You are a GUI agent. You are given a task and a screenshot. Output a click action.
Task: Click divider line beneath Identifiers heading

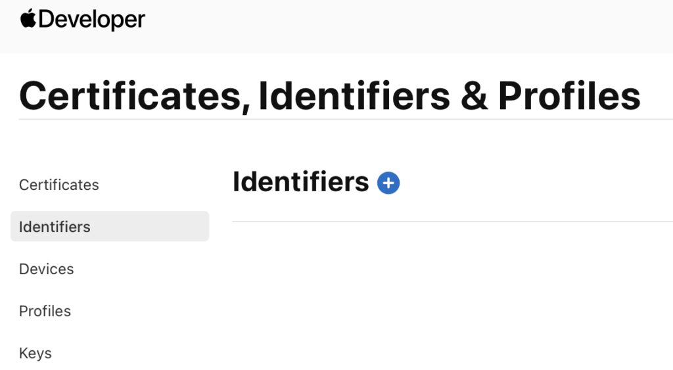coord(452,221)
